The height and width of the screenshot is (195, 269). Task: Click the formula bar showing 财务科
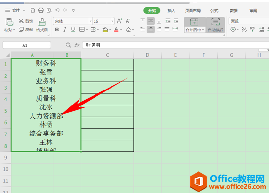pyautogui.click(x=175, y=45)
